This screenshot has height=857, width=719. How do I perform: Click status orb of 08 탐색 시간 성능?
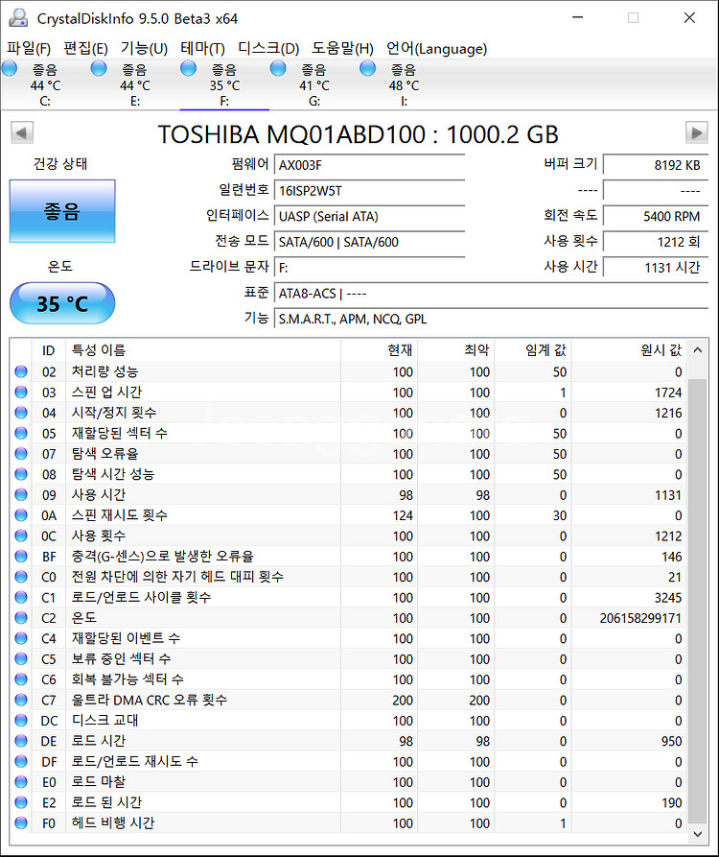point(21,474)
